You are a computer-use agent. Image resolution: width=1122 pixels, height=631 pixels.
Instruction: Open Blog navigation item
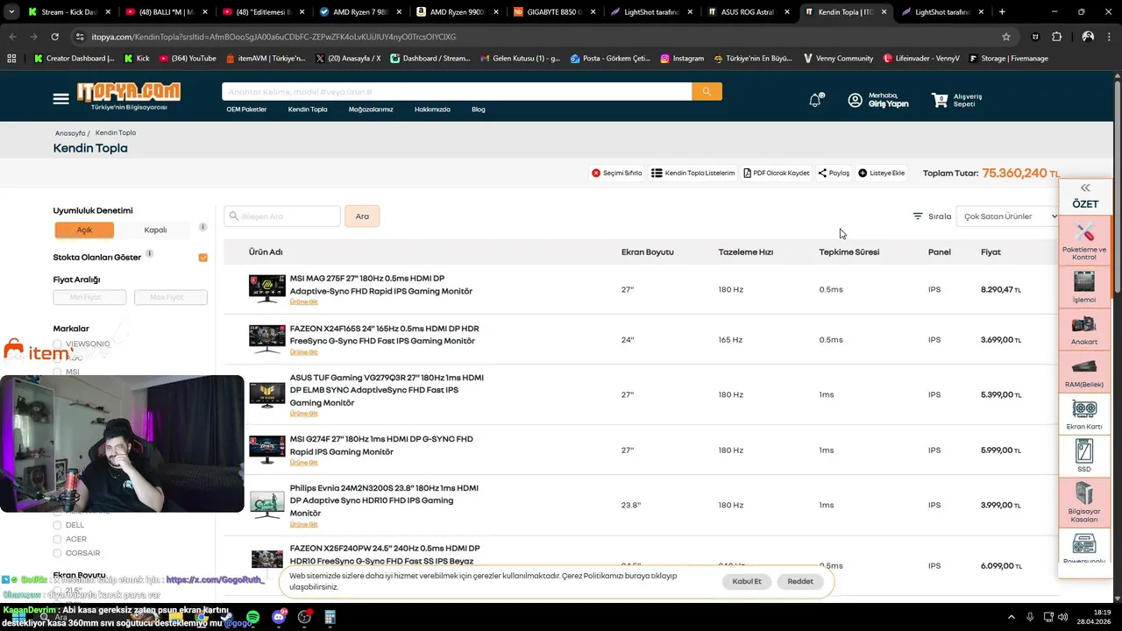point(479,110)
